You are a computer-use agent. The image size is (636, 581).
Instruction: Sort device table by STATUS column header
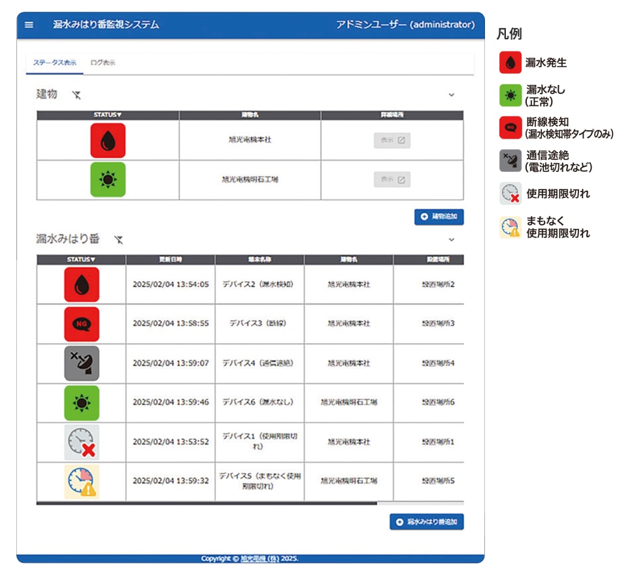[81, 259]
